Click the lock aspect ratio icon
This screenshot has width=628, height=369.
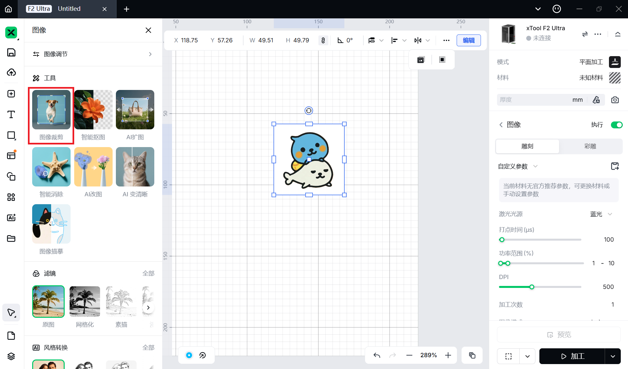coord(323,40)
